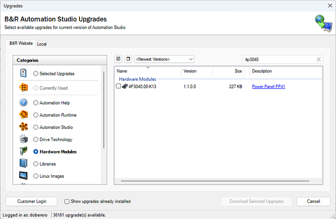
Task: Select the Hardware Modules radio button
Action: point(36,152)
